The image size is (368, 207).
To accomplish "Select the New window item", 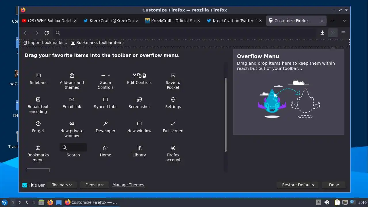I will point(139,127).
